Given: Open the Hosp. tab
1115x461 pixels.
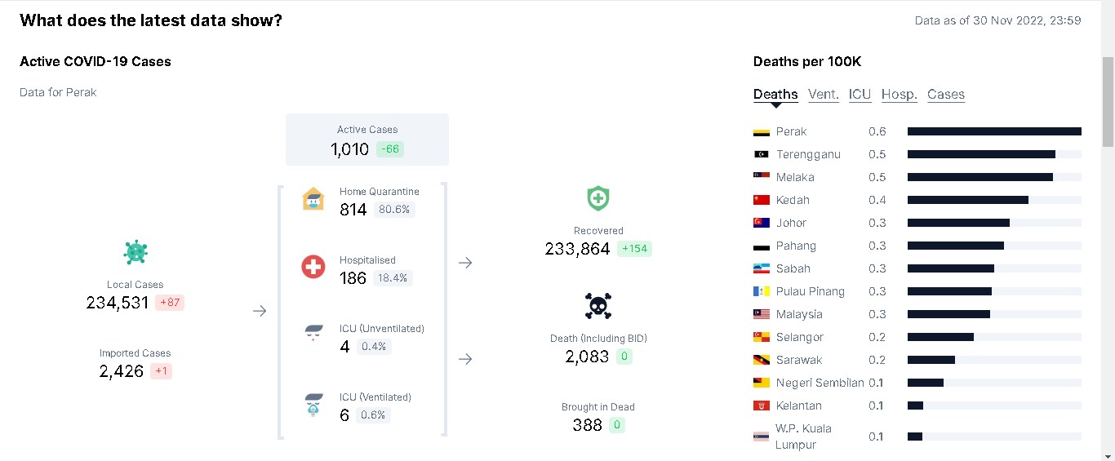Looking at the screenshot, I should pyautogui.click(x=900, y=95).
